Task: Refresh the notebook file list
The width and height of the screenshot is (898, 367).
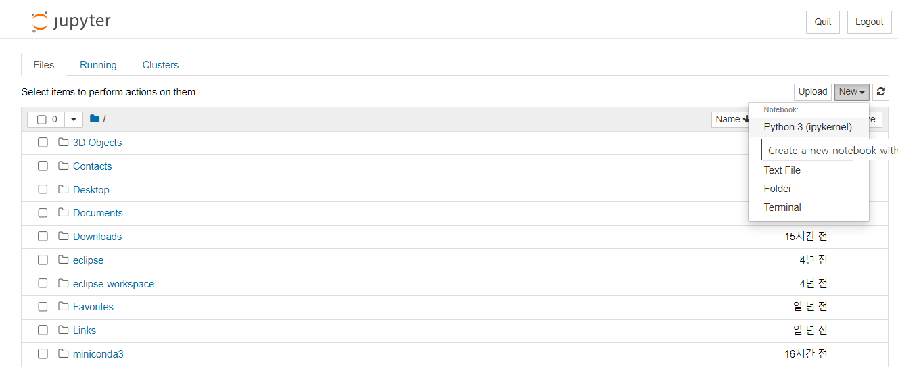Action: [880, 92]
